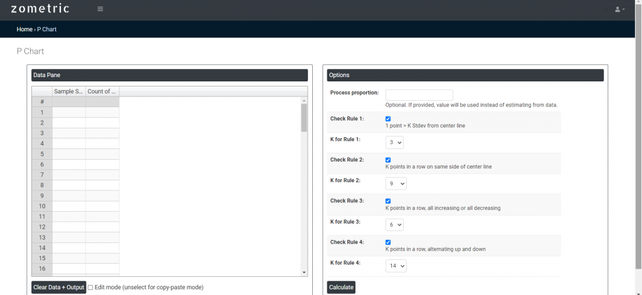Click the Process proportion input field
The width and height of the screenshot is (642, 295).
tap(419, 95)
